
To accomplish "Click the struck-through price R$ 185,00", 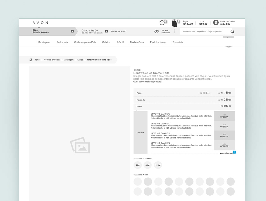I will pyautogui.click(x=205, y=93).
